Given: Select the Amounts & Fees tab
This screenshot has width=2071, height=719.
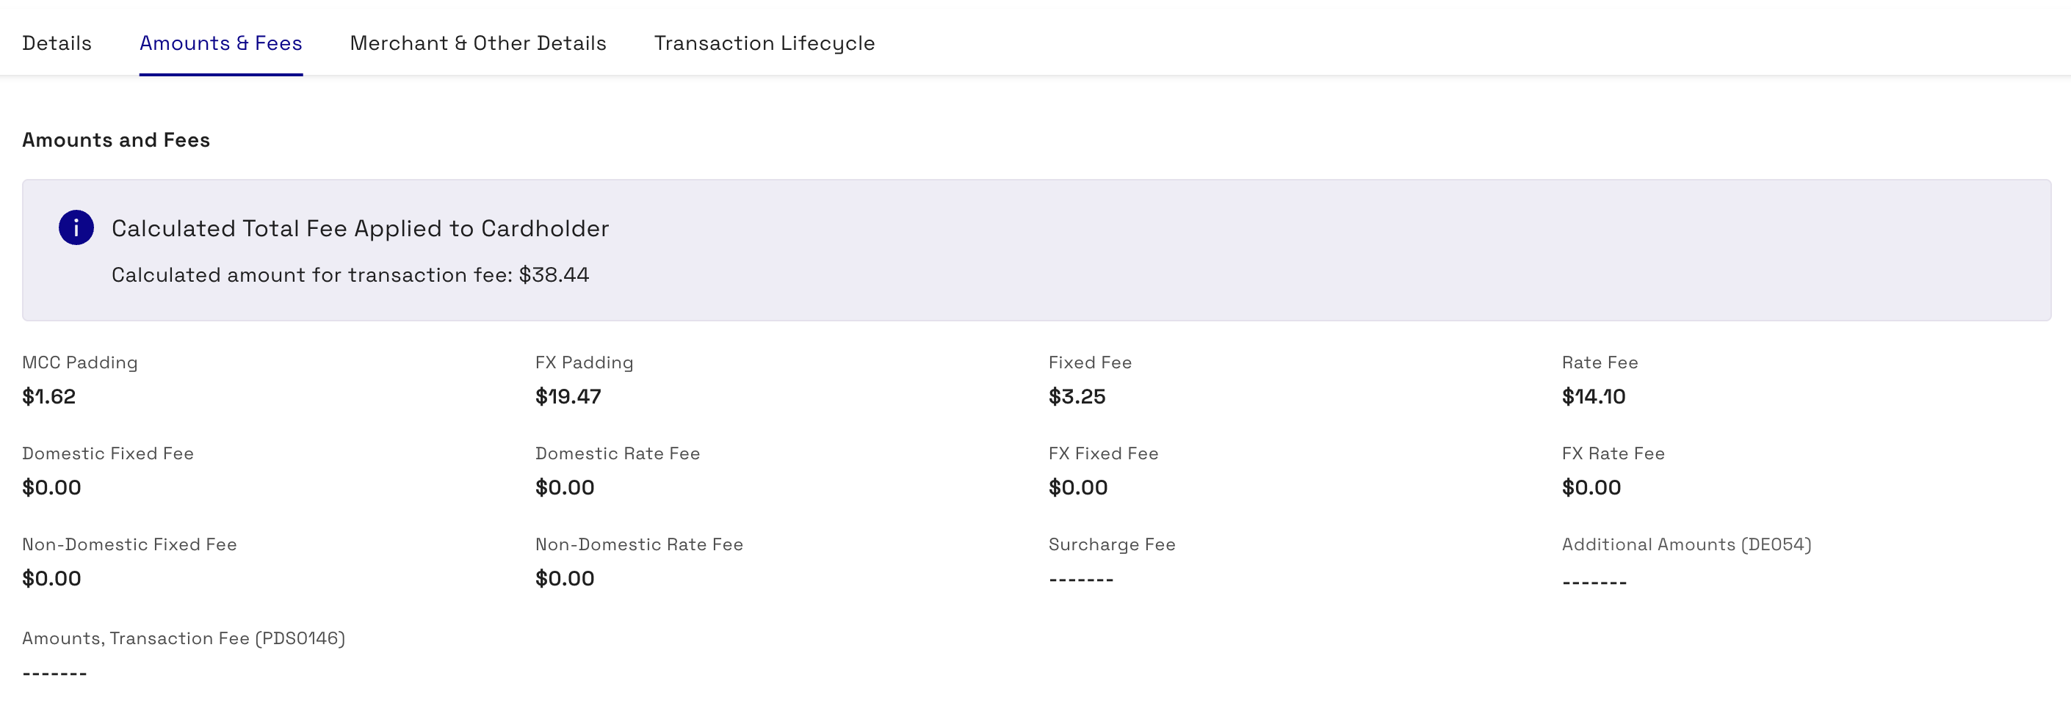Looking at the screenshot, I should click(221, 43).
